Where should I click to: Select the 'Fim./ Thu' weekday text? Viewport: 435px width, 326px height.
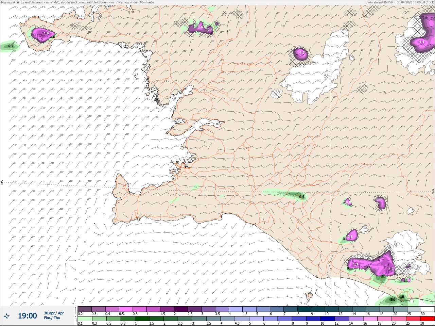coord(52,318)
